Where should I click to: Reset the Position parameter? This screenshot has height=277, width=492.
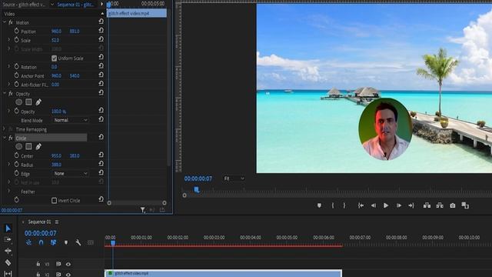(x=101, y=31)
